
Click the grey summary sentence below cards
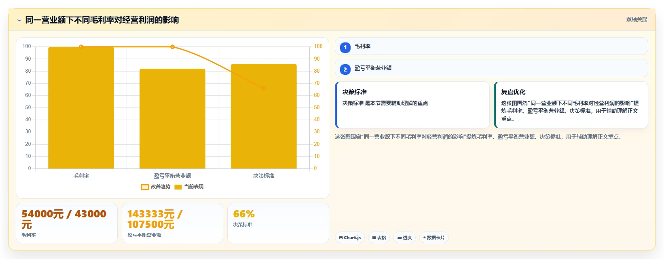click(x=478, y=137)
